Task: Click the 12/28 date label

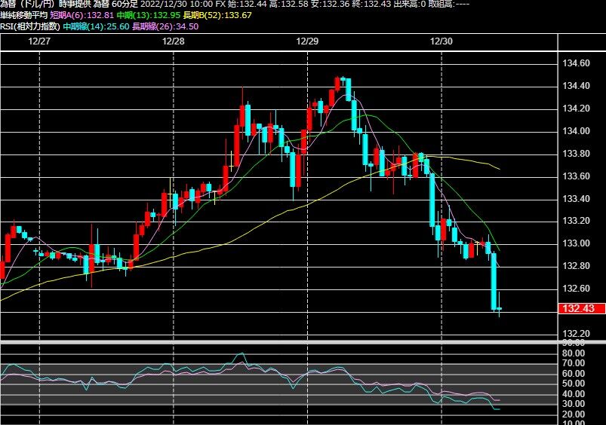Action: coord(173,41)
